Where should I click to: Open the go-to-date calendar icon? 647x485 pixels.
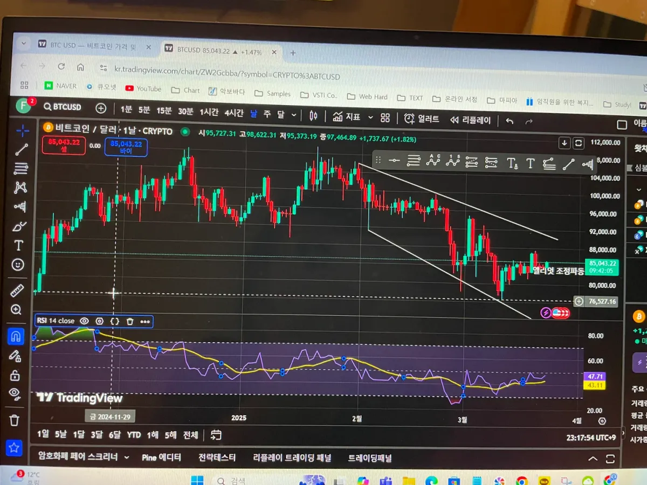coord(216,435)
